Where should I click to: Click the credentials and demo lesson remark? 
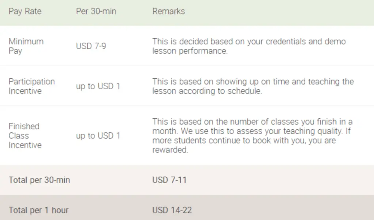click(249, 46)
